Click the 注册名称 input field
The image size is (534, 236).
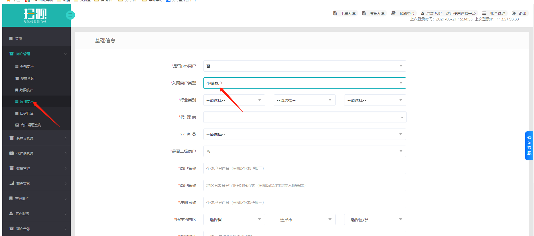pos(304,202)
